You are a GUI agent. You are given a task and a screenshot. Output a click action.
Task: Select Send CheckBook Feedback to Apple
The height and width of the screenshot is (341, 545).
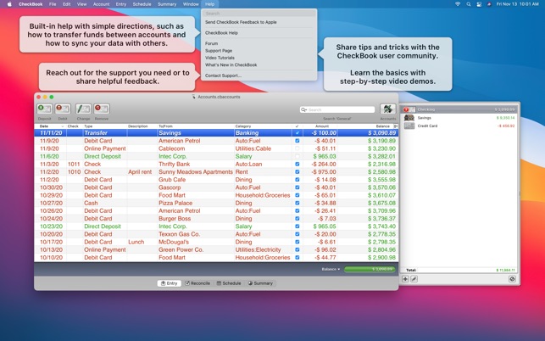tap(241, 22)
